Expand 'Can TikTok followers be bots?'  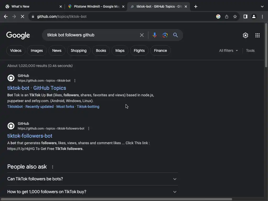point(92,179)
